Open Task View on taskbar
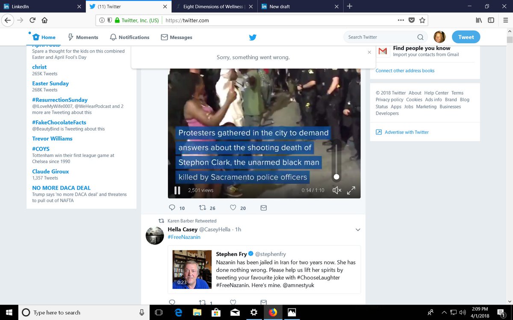This screenshot has height=320, width=513. 159,312
